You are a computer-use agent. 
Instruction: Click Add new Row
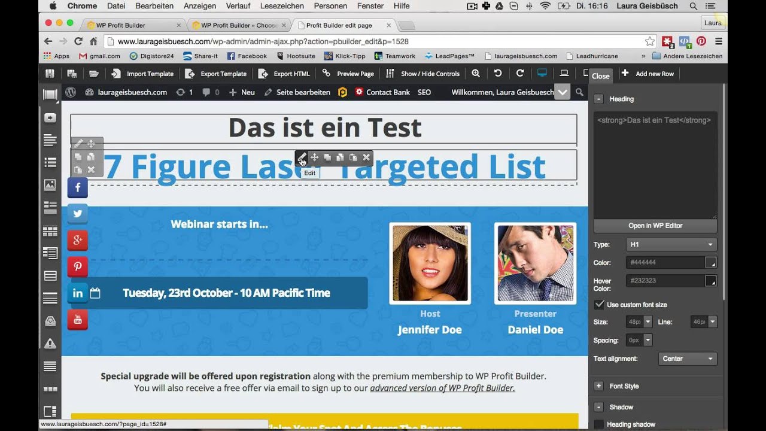click(648, 74)
